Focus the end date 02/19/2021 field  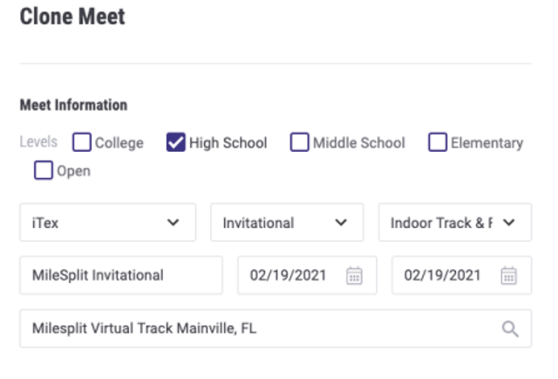pyautogui.click(x=461, y=275)
